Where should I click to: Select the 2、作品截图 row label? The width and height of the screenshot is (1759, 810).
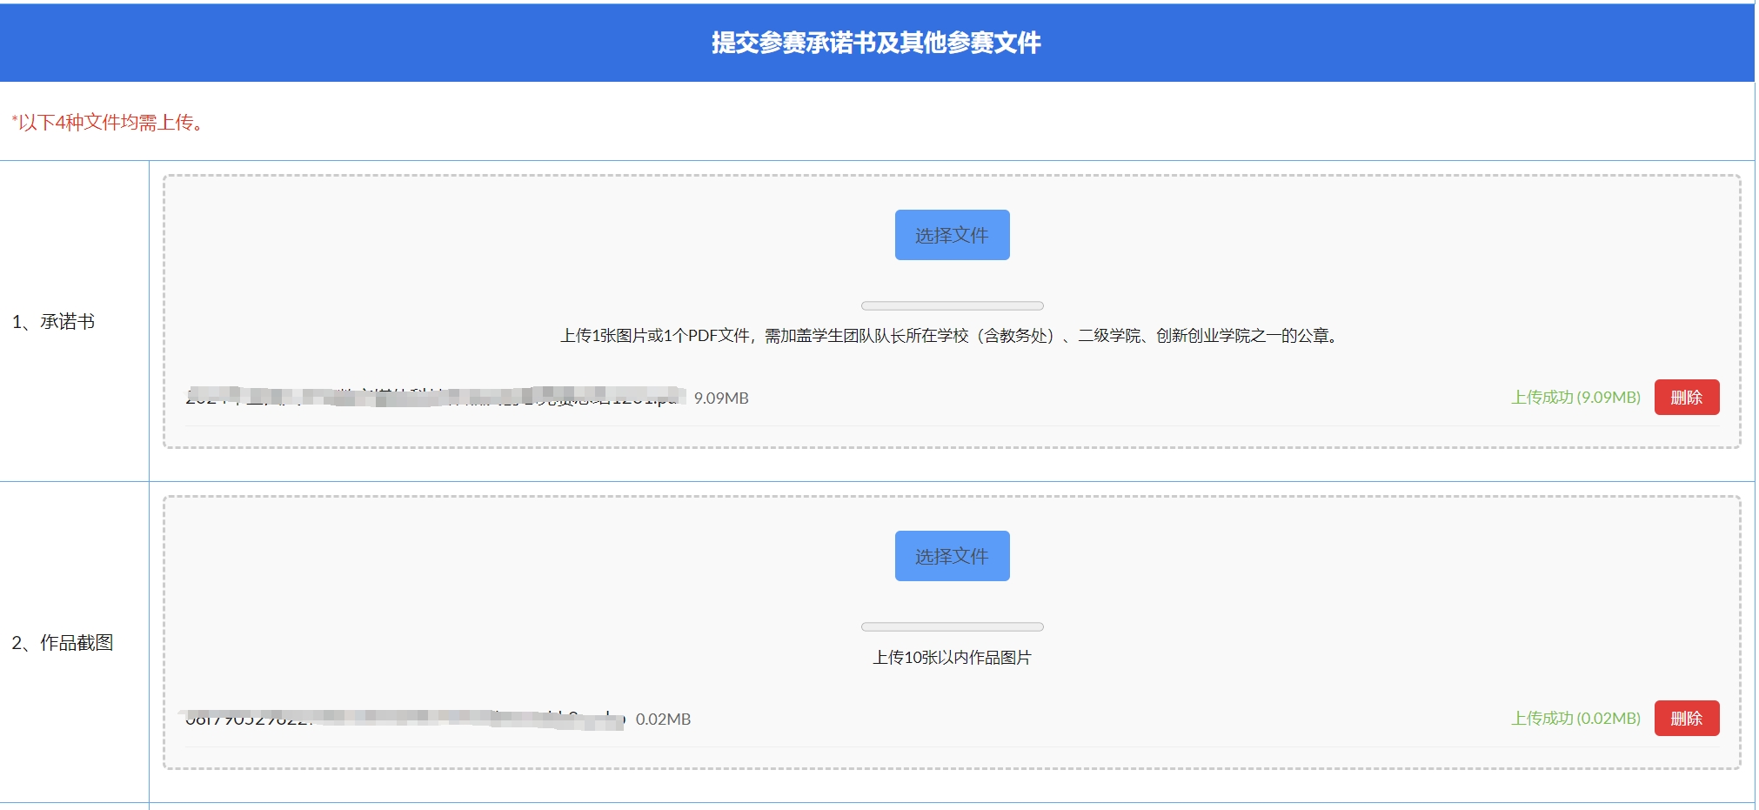point(63,643)
